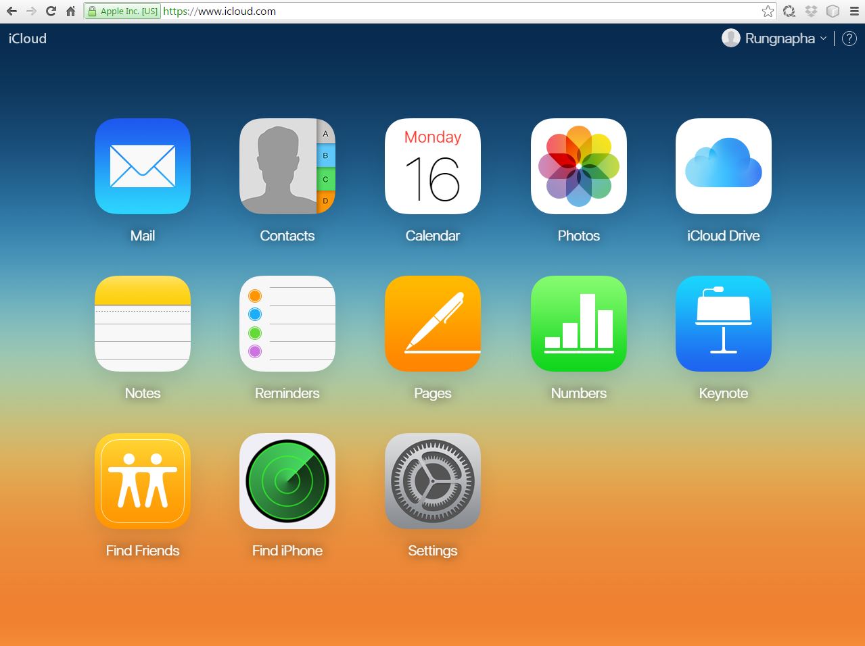Open iCloud Drive cloud icon

point(723,166)
